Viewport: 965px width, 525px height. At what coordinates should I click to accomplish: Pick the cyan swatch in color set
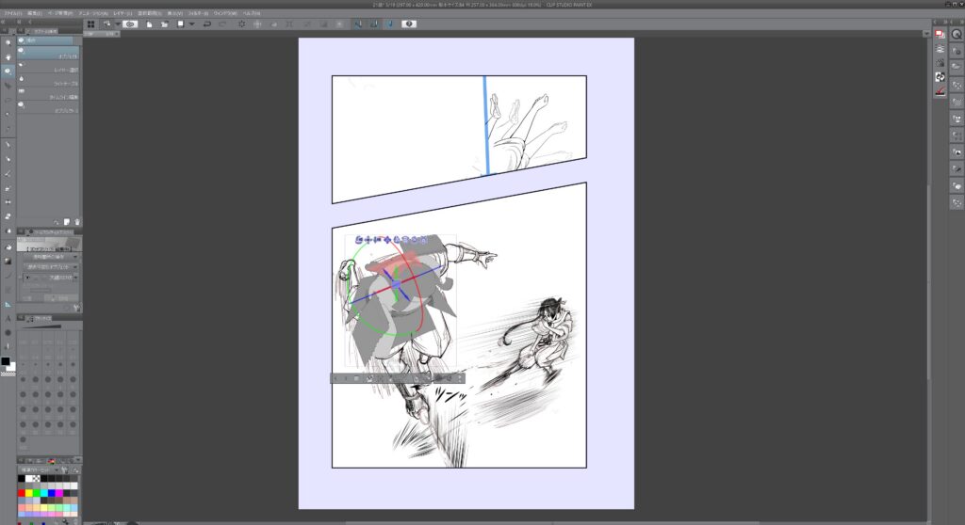[x=43, y=493]
